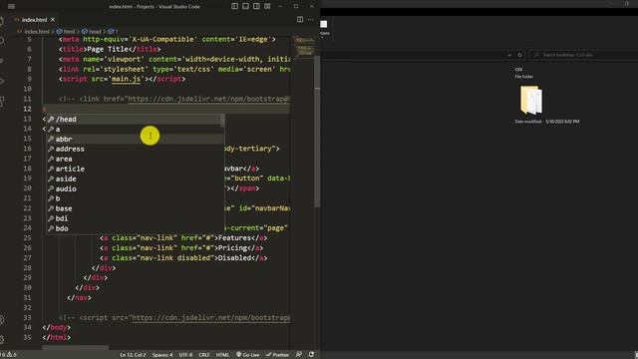Click main.js link in script tag
This screenshot has height=359, width=638.
tap(127, 79)
